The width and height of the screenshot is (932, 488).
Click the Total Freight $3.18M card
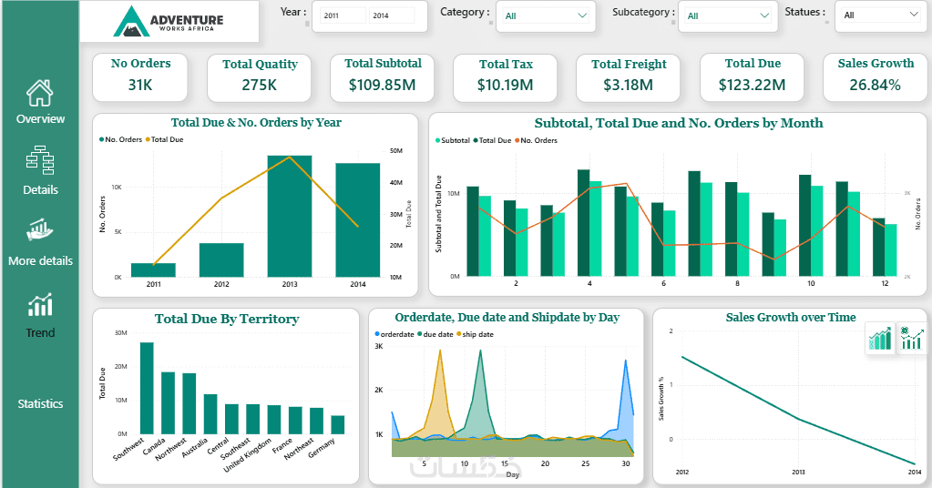tap(629, 77)
